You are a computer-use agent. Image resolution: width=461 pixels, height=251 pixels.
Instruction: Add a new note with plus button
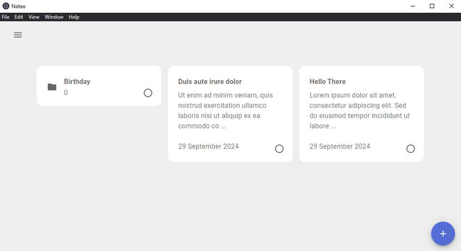pos(443,234)
